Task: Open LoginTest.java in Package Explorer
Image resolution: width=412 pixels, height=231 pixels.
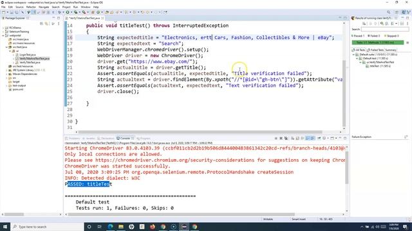Action: pyautogui.click(x=27, y=55)
